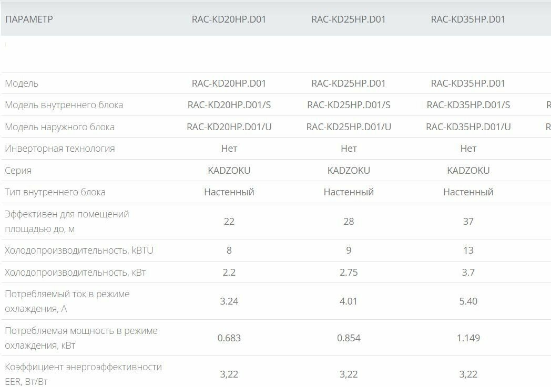Click the cooling capacity value 2.75
The image size is (551, 387).
[349, 273]
